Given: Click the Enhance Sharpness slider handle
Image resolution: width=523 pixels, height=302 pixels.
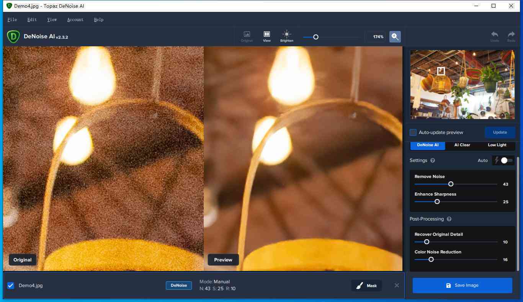Looking at the screenshot, I should coord(437,202).
